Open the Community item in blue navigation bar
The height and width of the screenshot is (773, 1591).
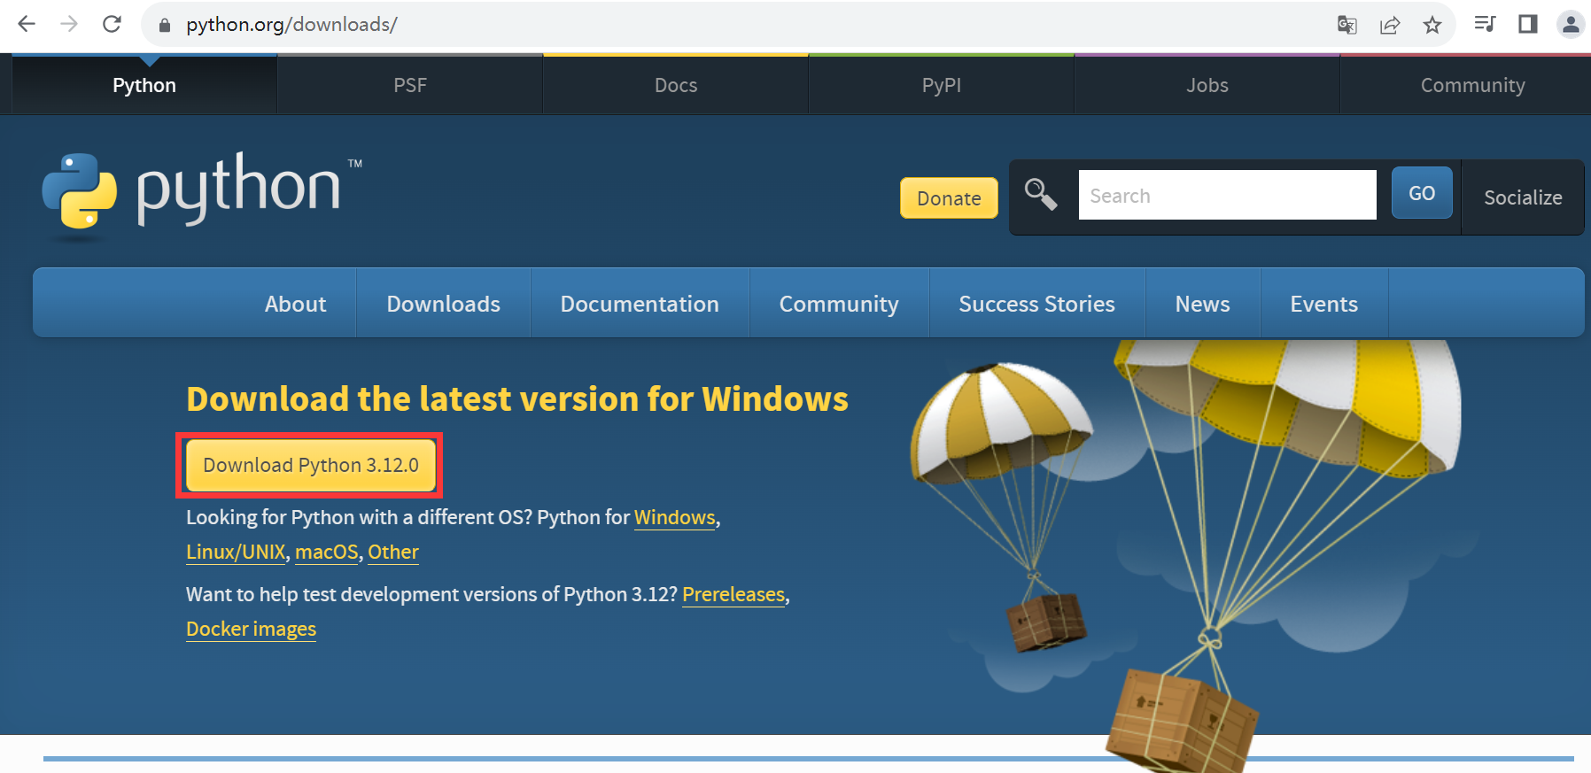[839, 304]
